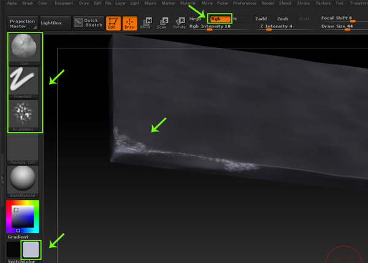Toggle the Edit mode button
This screenshot has width=368, height=263.
(x=113, y=23)
